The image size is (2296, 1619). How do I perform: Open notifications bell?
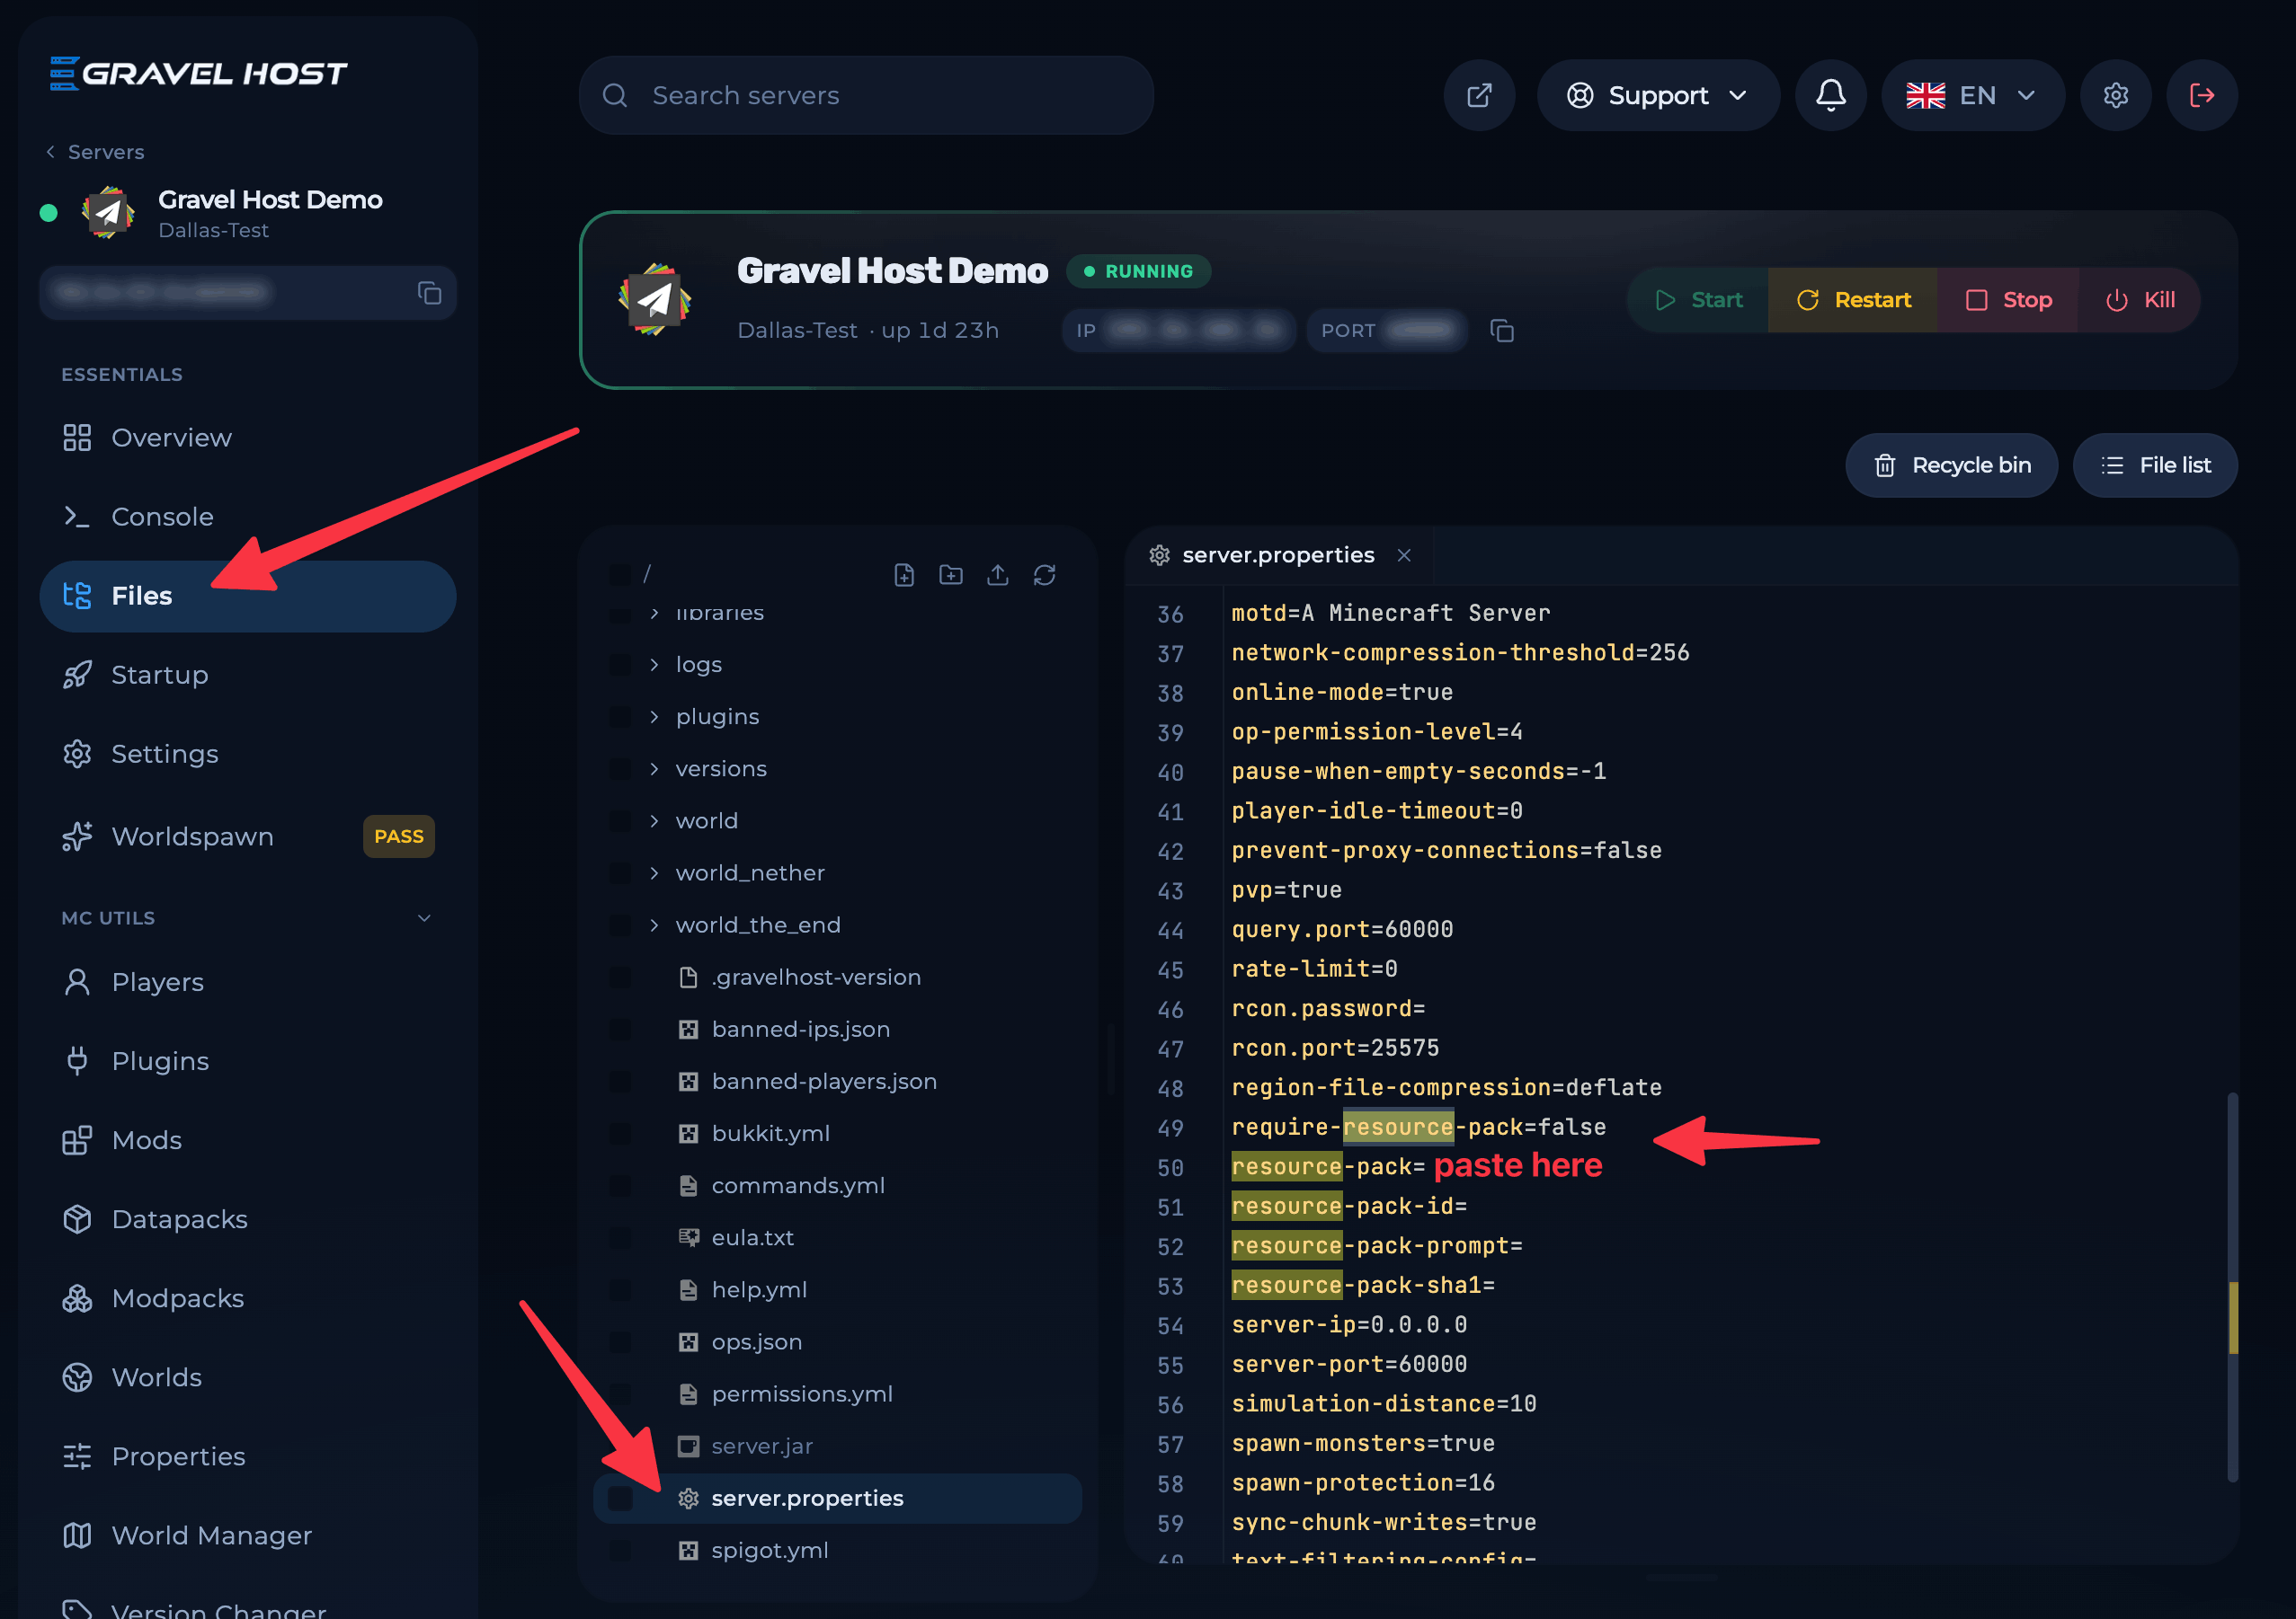[x=1830, y=95]
